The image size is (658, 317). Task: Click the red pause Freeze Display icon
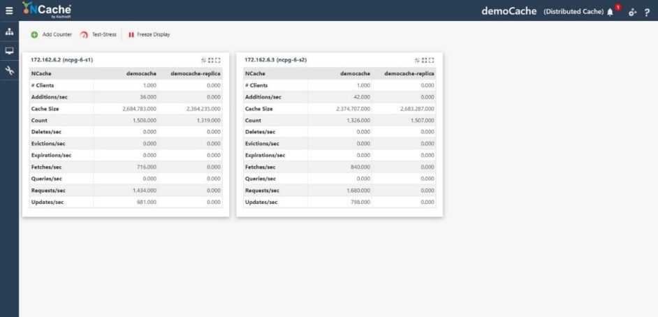point(131,35)
